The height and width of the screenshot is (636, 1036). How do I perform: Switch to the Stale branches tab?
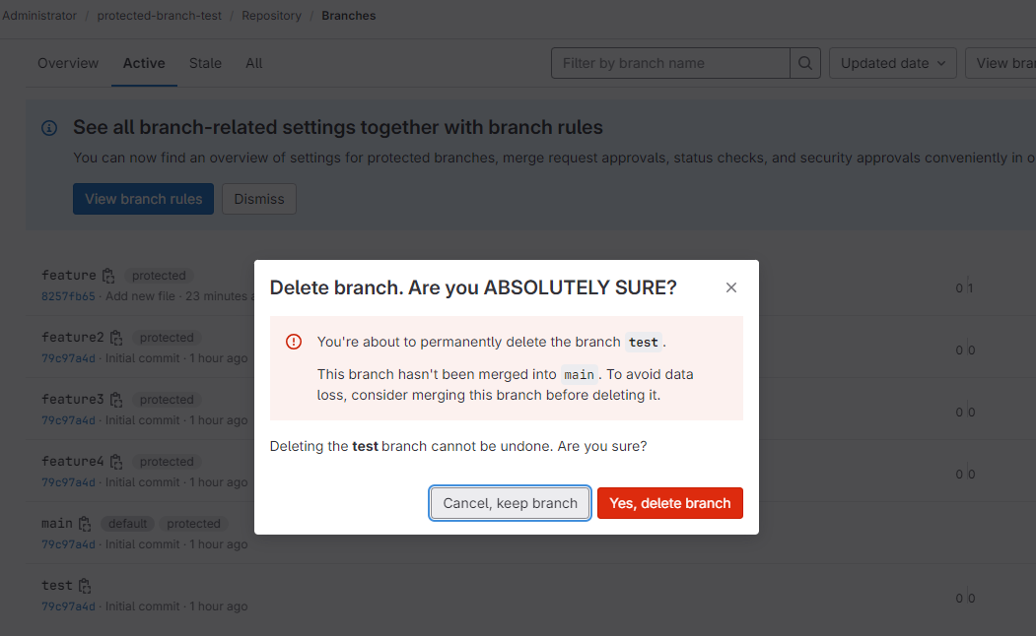point(205,63)
